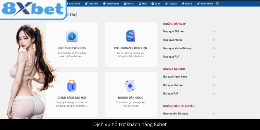260x130 pixels.
Task: Open the Nạp qua Thẻ cào link
Action: [174, 31]
